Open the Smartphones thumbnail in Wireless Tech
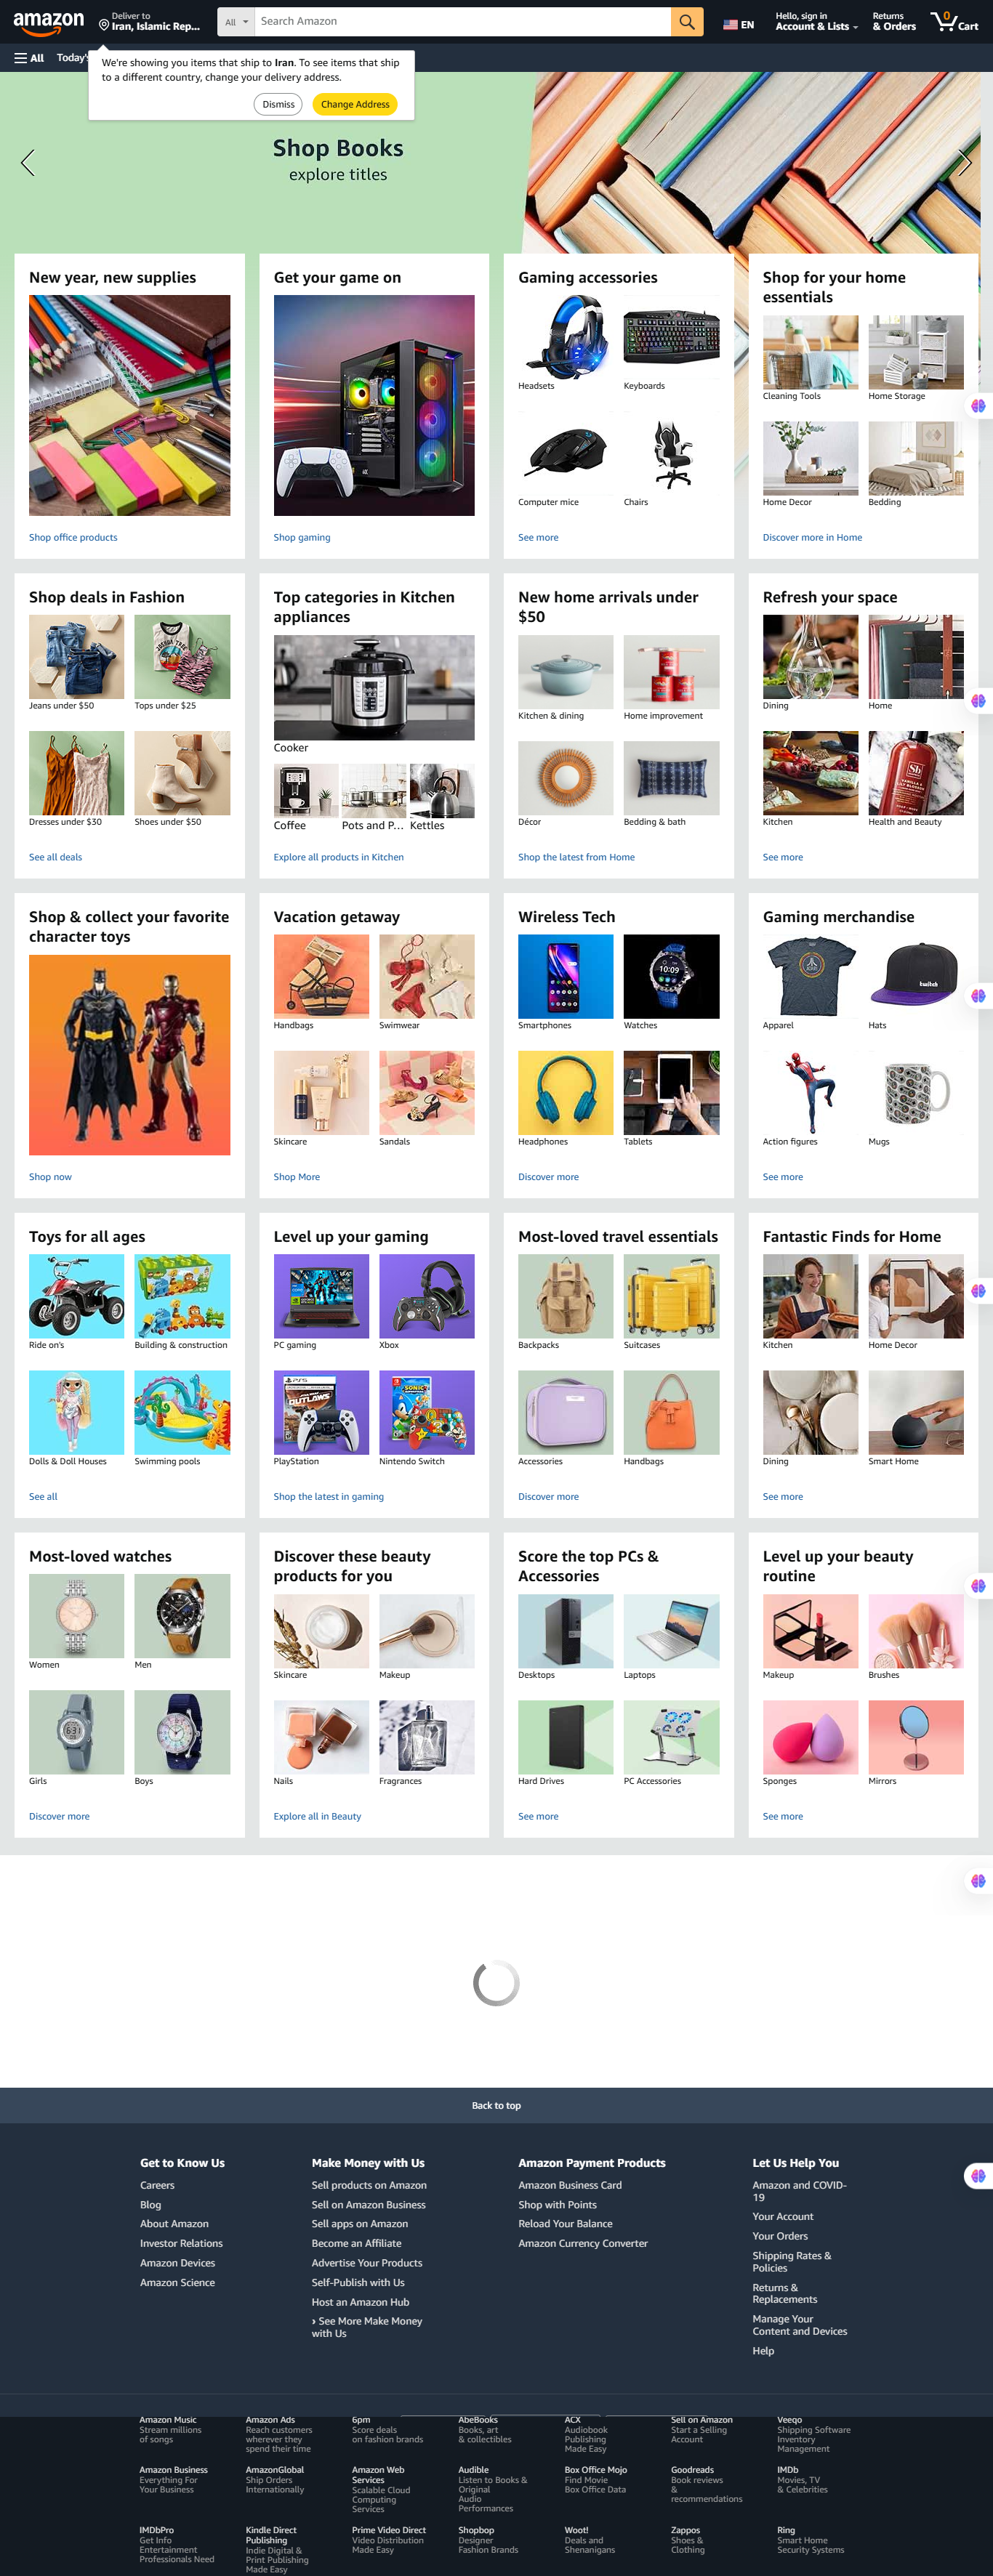Screen dimensions: 993x2576 [565, 976]
